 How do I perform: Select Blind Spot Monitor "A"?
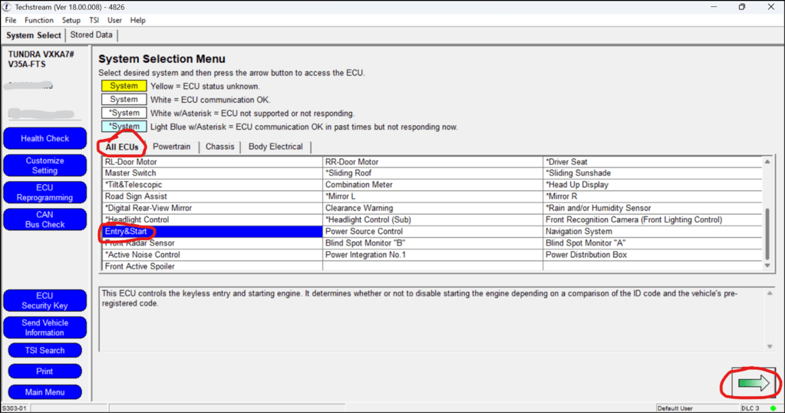(653, 243)
